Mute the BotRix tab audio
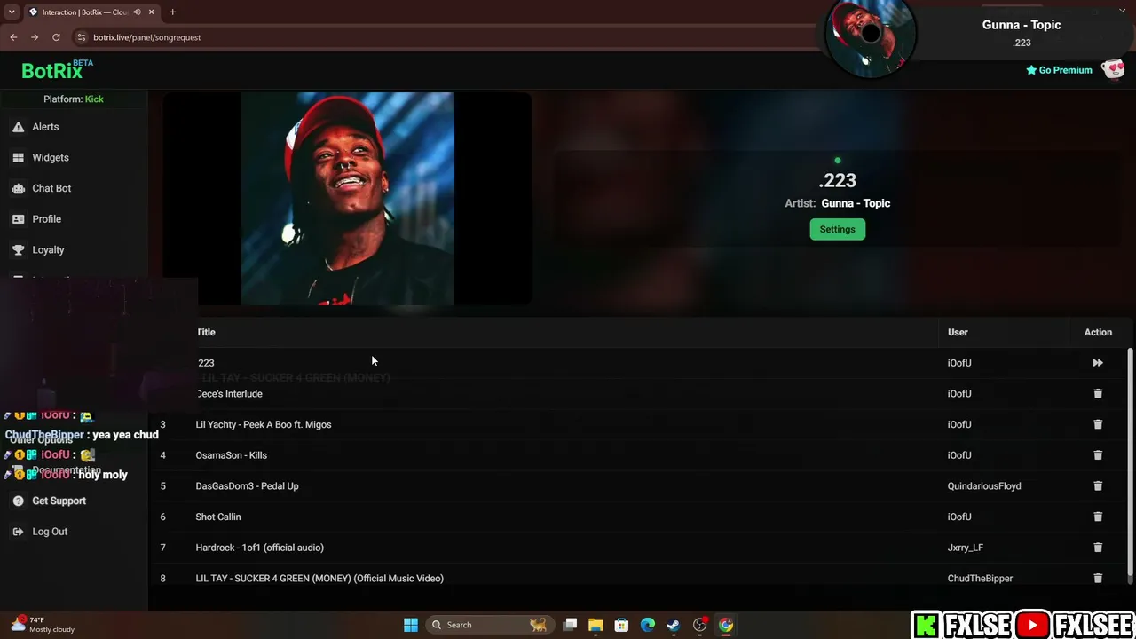 pos(137,12)
